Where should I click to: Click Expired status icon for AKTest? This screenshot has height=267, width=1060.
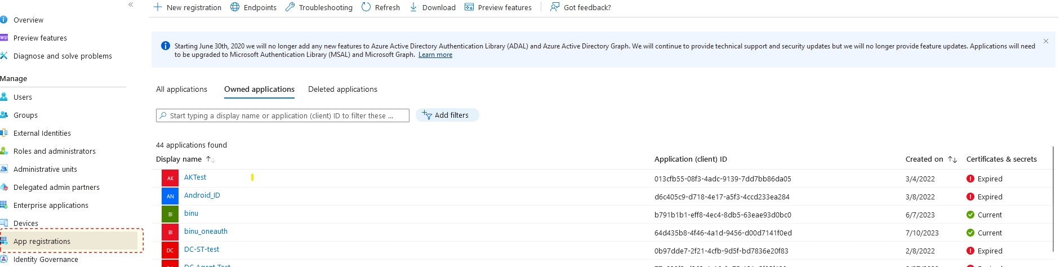coord(970,179)
